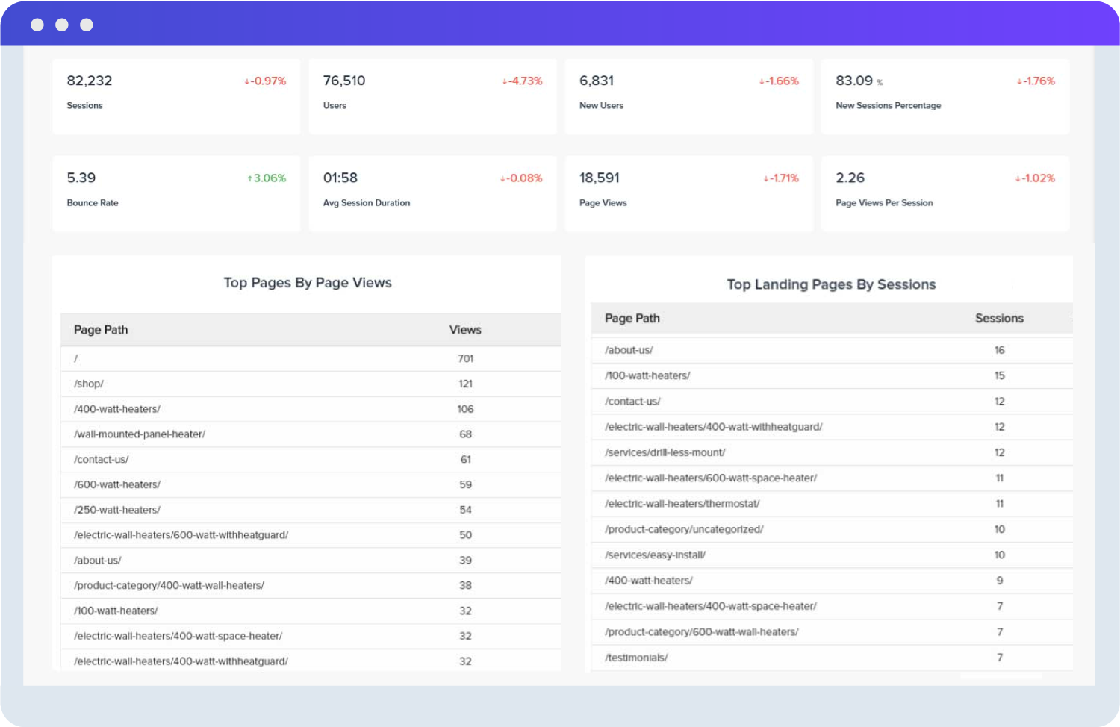This screenshot has width=1120, height=727.
Task: Select the /250-watt-heaters/ row
Action: 311,510
